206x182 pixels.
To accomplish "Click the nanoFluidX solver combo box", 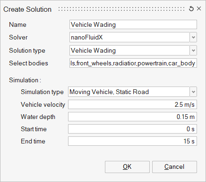I will pyautogui.click(x=129, y=37).
